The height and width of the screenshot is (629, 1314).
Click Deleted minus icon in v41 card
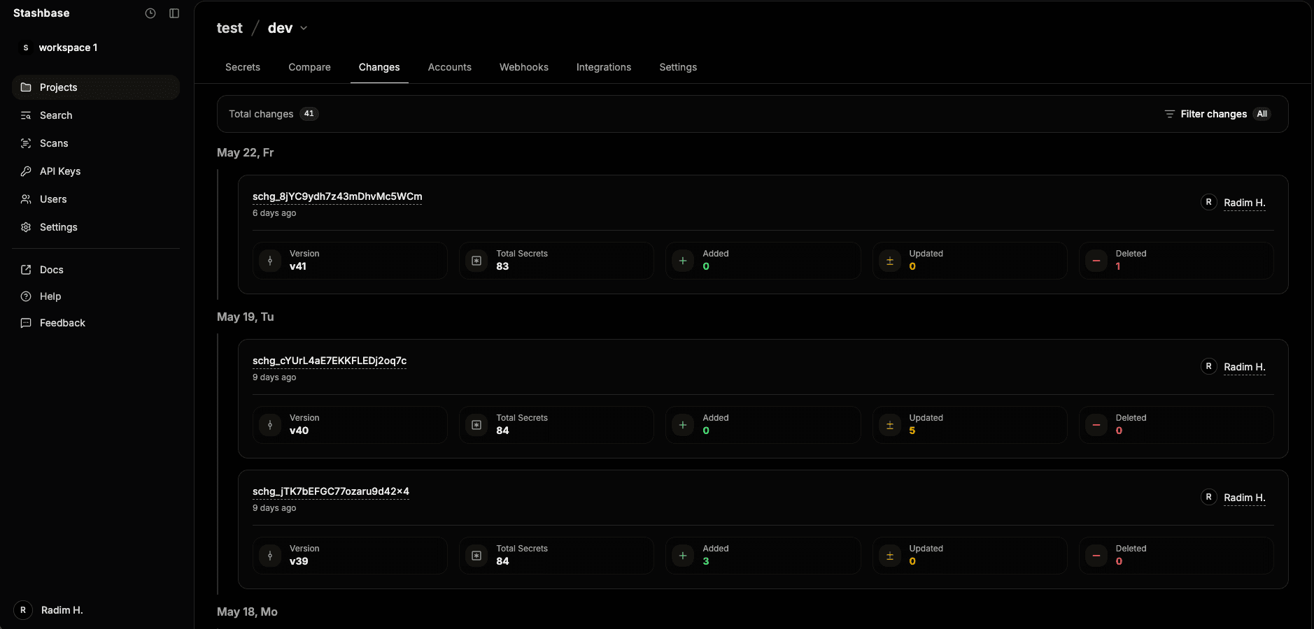[x=1096, y=261]
